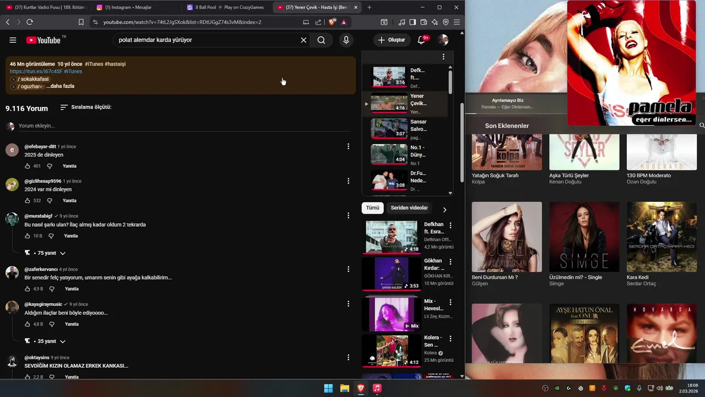Switch to Instagram Mesajlar tab
Viewport: 705px width, 397px height.
tap(135, 7)
